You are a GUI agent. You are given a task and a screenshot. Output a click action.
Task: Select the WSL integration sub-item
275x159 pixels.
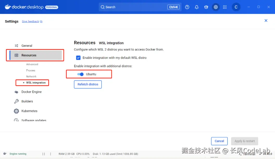coord(36,83)
